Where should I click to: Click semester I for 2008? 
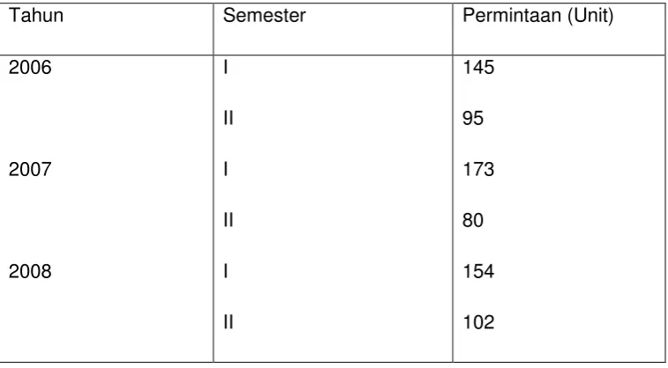tap(226, 271)
